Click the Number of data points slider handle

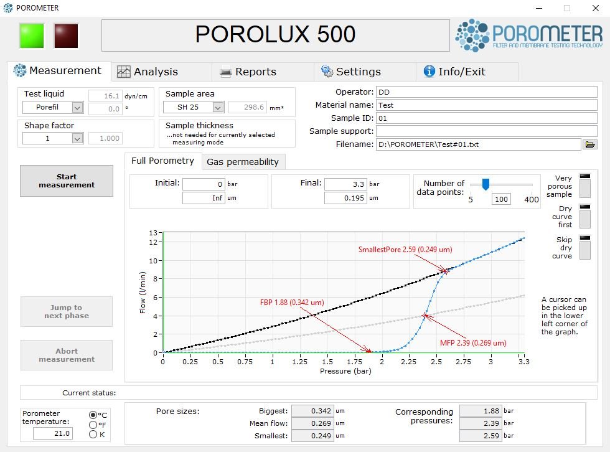[486, 184]
